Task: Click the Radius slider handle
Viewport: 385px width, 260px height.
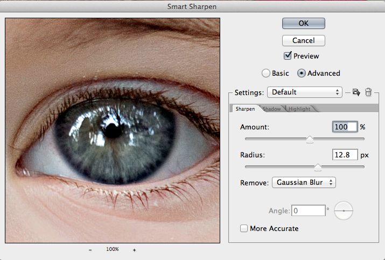Action: [318, 168]
